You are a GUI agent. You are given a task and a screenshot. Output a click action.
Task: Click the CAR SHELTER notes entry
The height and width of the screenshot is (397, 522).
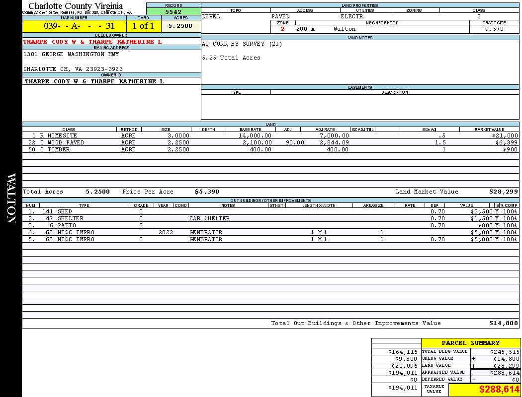209,218
